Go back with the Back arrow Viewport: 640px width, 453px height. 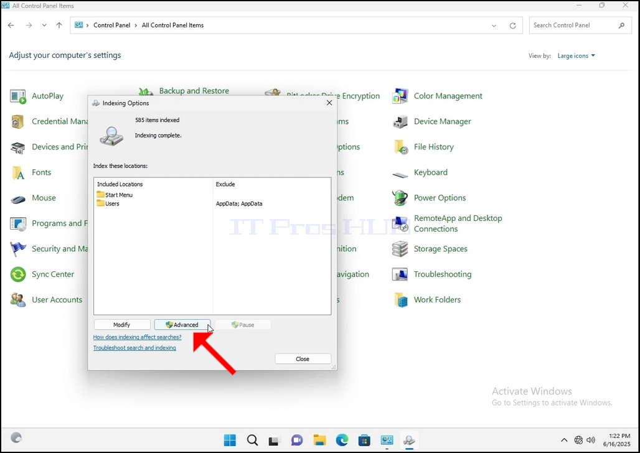click(11, 26)
